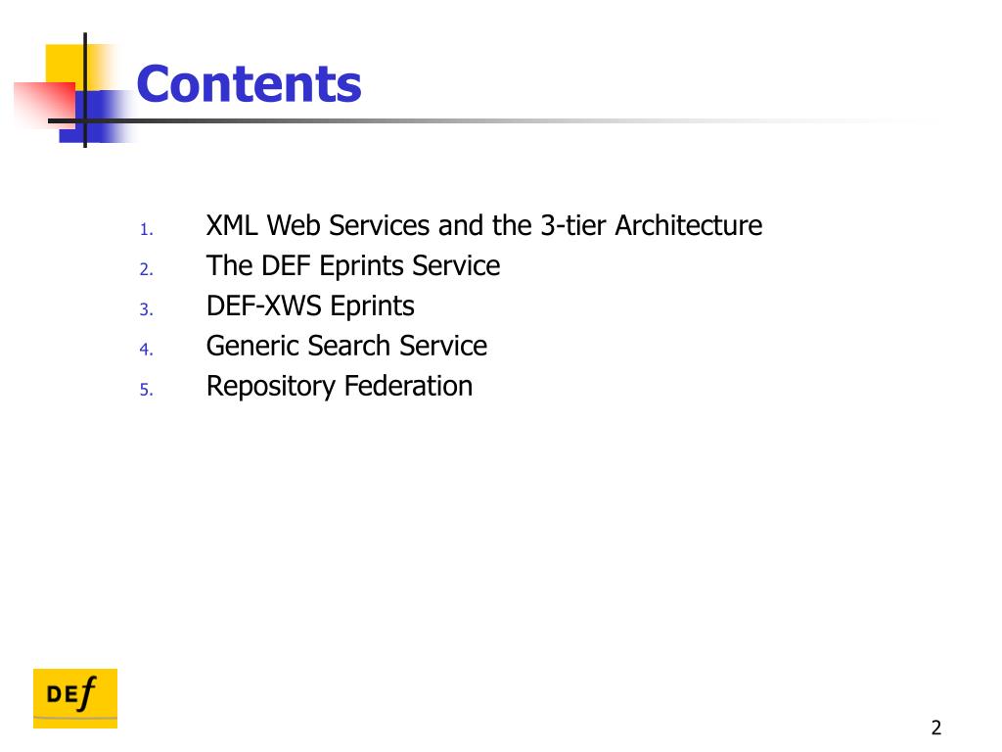
Task: Select the XML Web Services and 3-tier Architecture item
Action: (x=483, y=225)
